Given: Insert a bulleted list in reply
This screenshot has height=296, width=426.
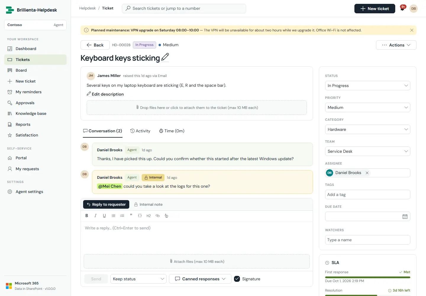Looking at the screenshot, I should tap(113, 216).
